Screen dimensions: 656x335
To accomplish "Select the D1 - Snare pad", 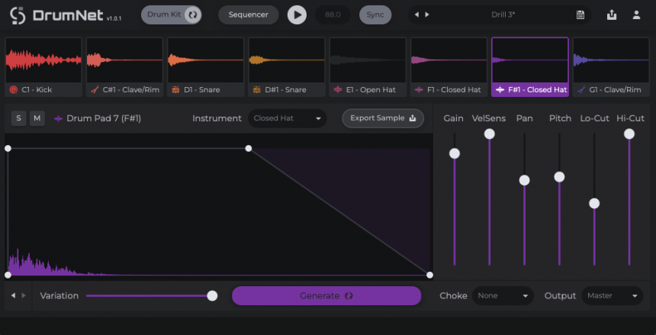I will click(x=205, y=67).
